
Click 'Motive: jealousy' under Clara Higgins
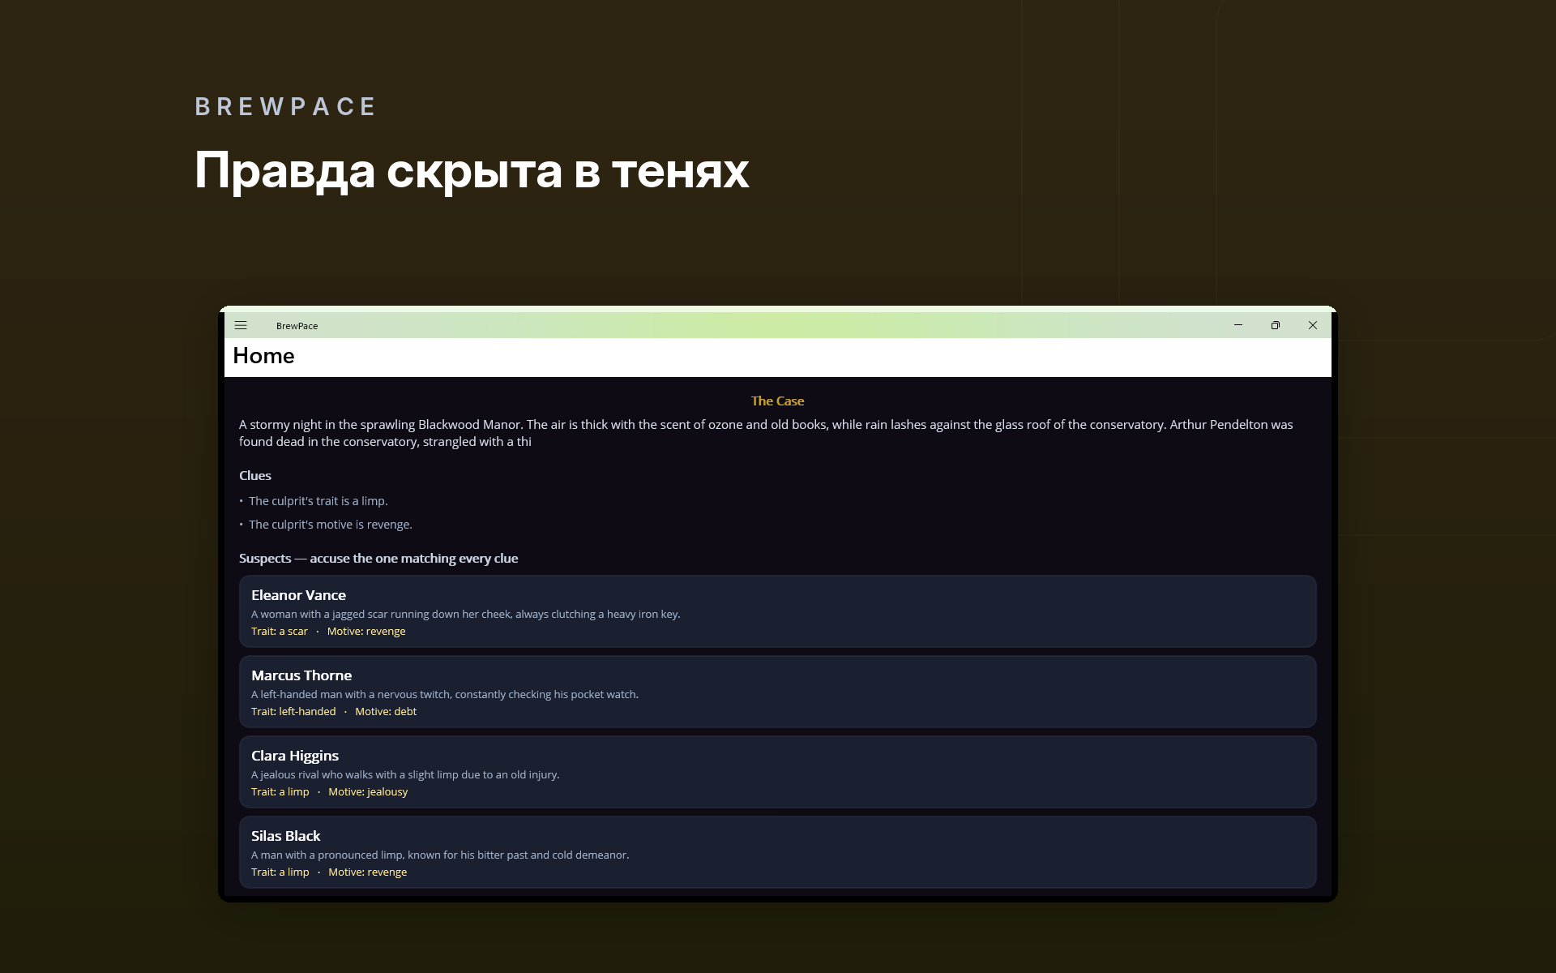click(368, 792)
